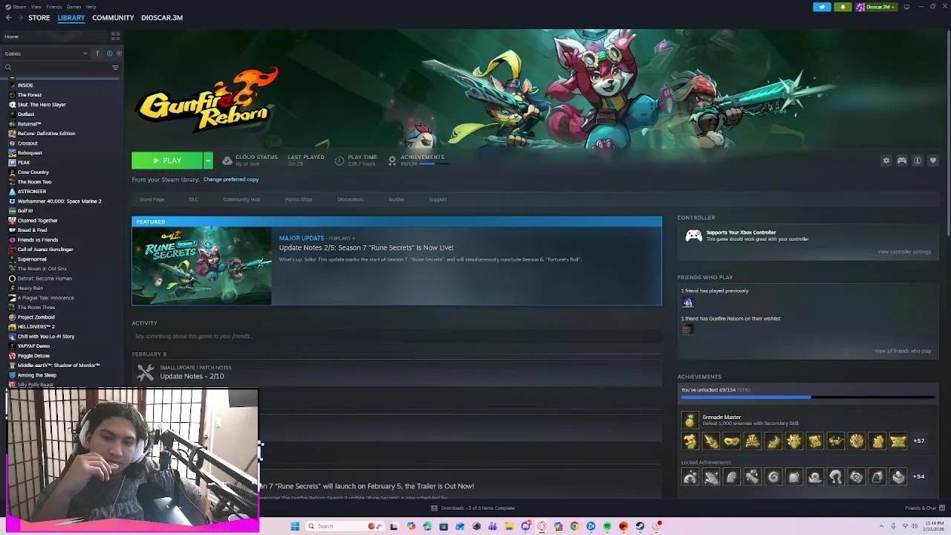This screenshot has width=951, height=535.
Task: Open Rune Secrets featured update thumbnail
Action: (x=201, y=266)
